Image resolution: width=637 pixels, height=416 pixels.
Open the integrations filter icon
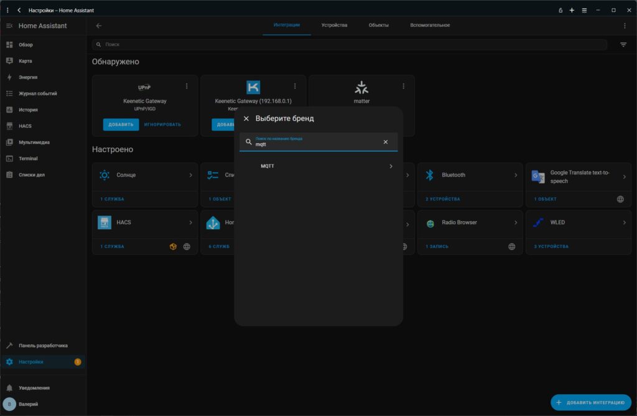point(623,45)
